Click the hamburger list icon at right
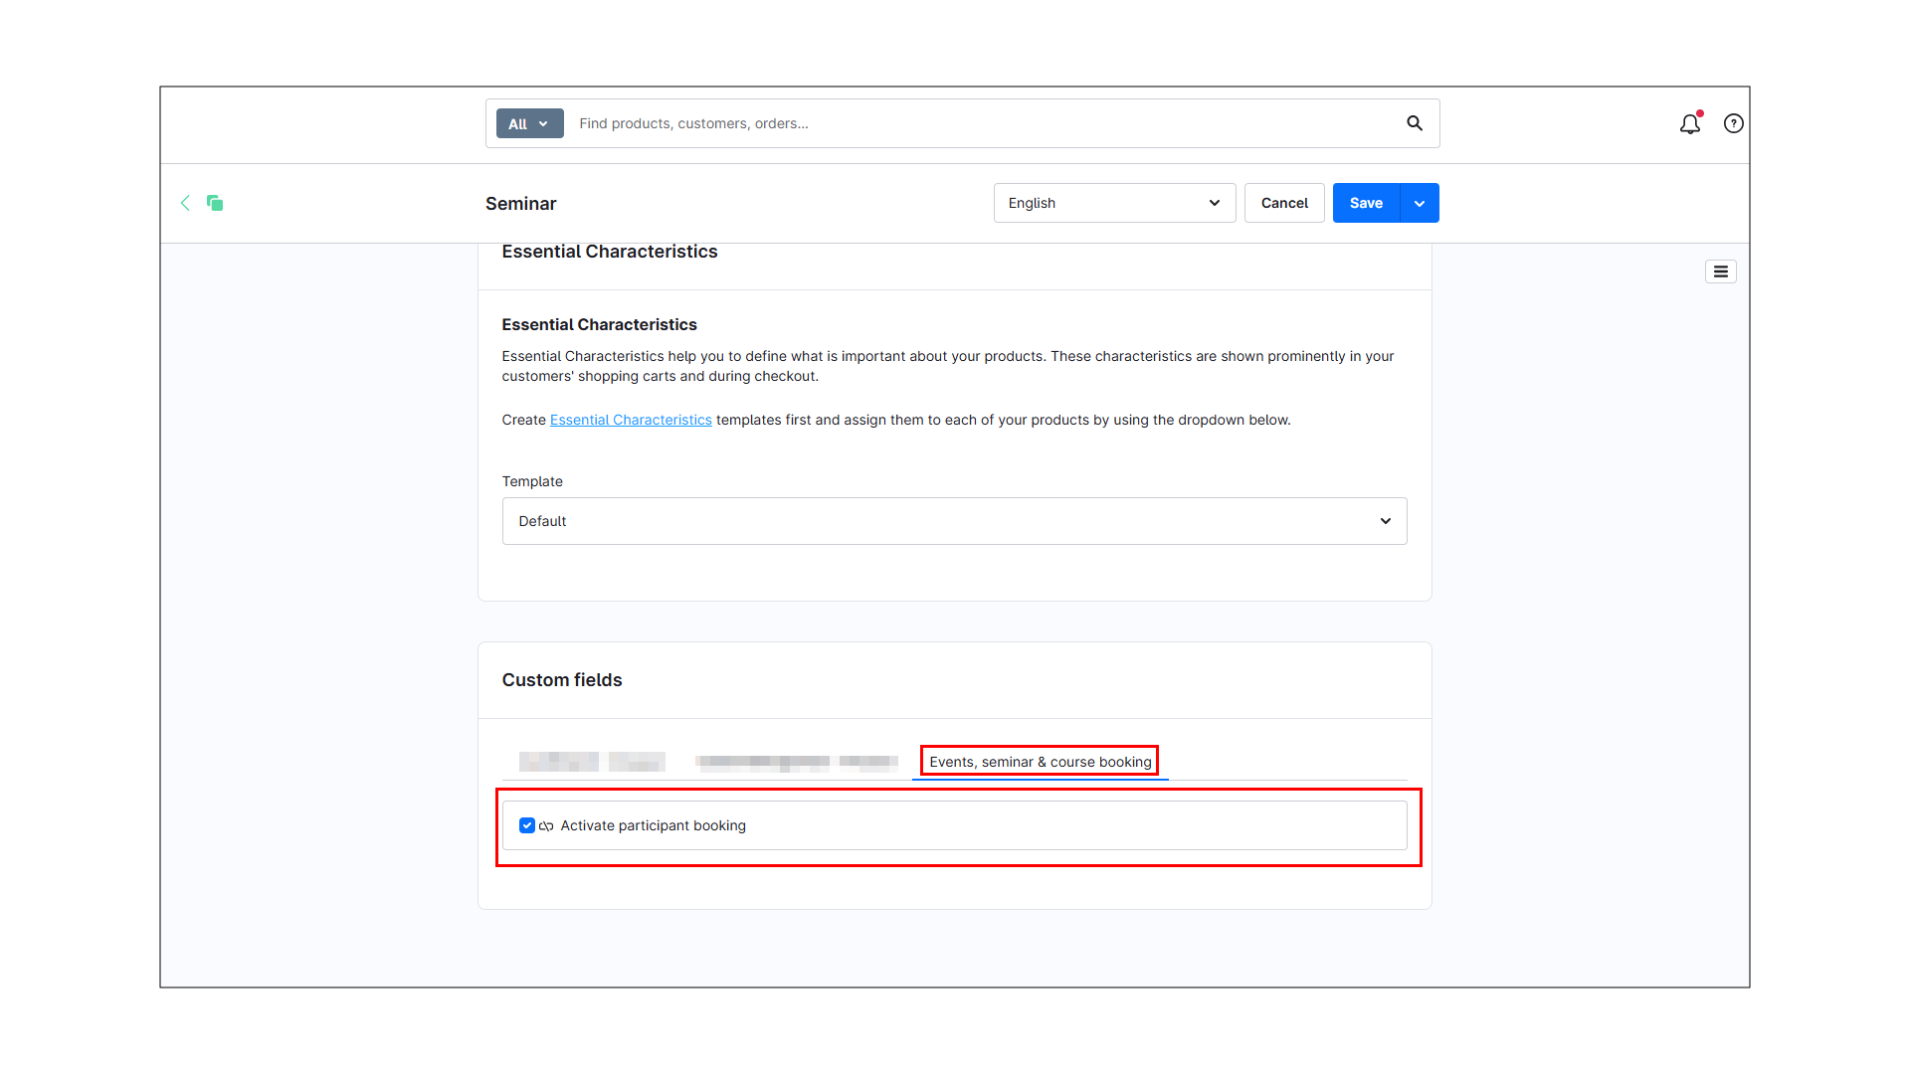Viewport: 1910px width, 1074px height. (1720, 271)
